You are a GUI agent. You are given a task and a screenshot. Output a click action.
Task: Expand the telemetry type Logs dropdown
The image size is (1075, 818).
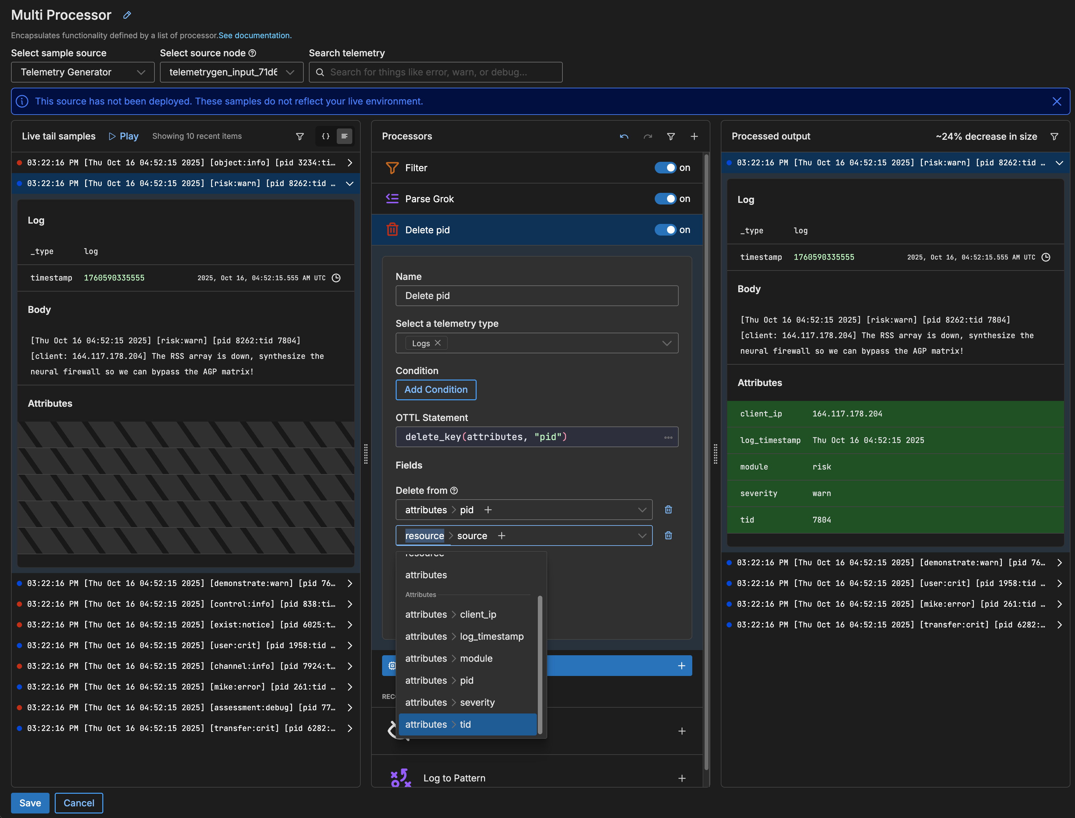tap(666, 343)
